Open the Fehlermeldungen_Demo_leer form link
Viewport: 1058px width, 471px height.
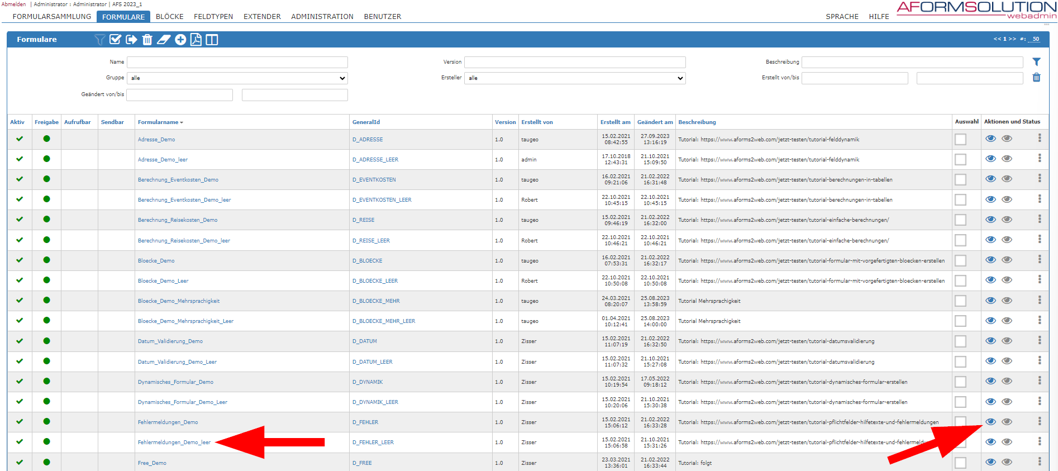(174, 443)
